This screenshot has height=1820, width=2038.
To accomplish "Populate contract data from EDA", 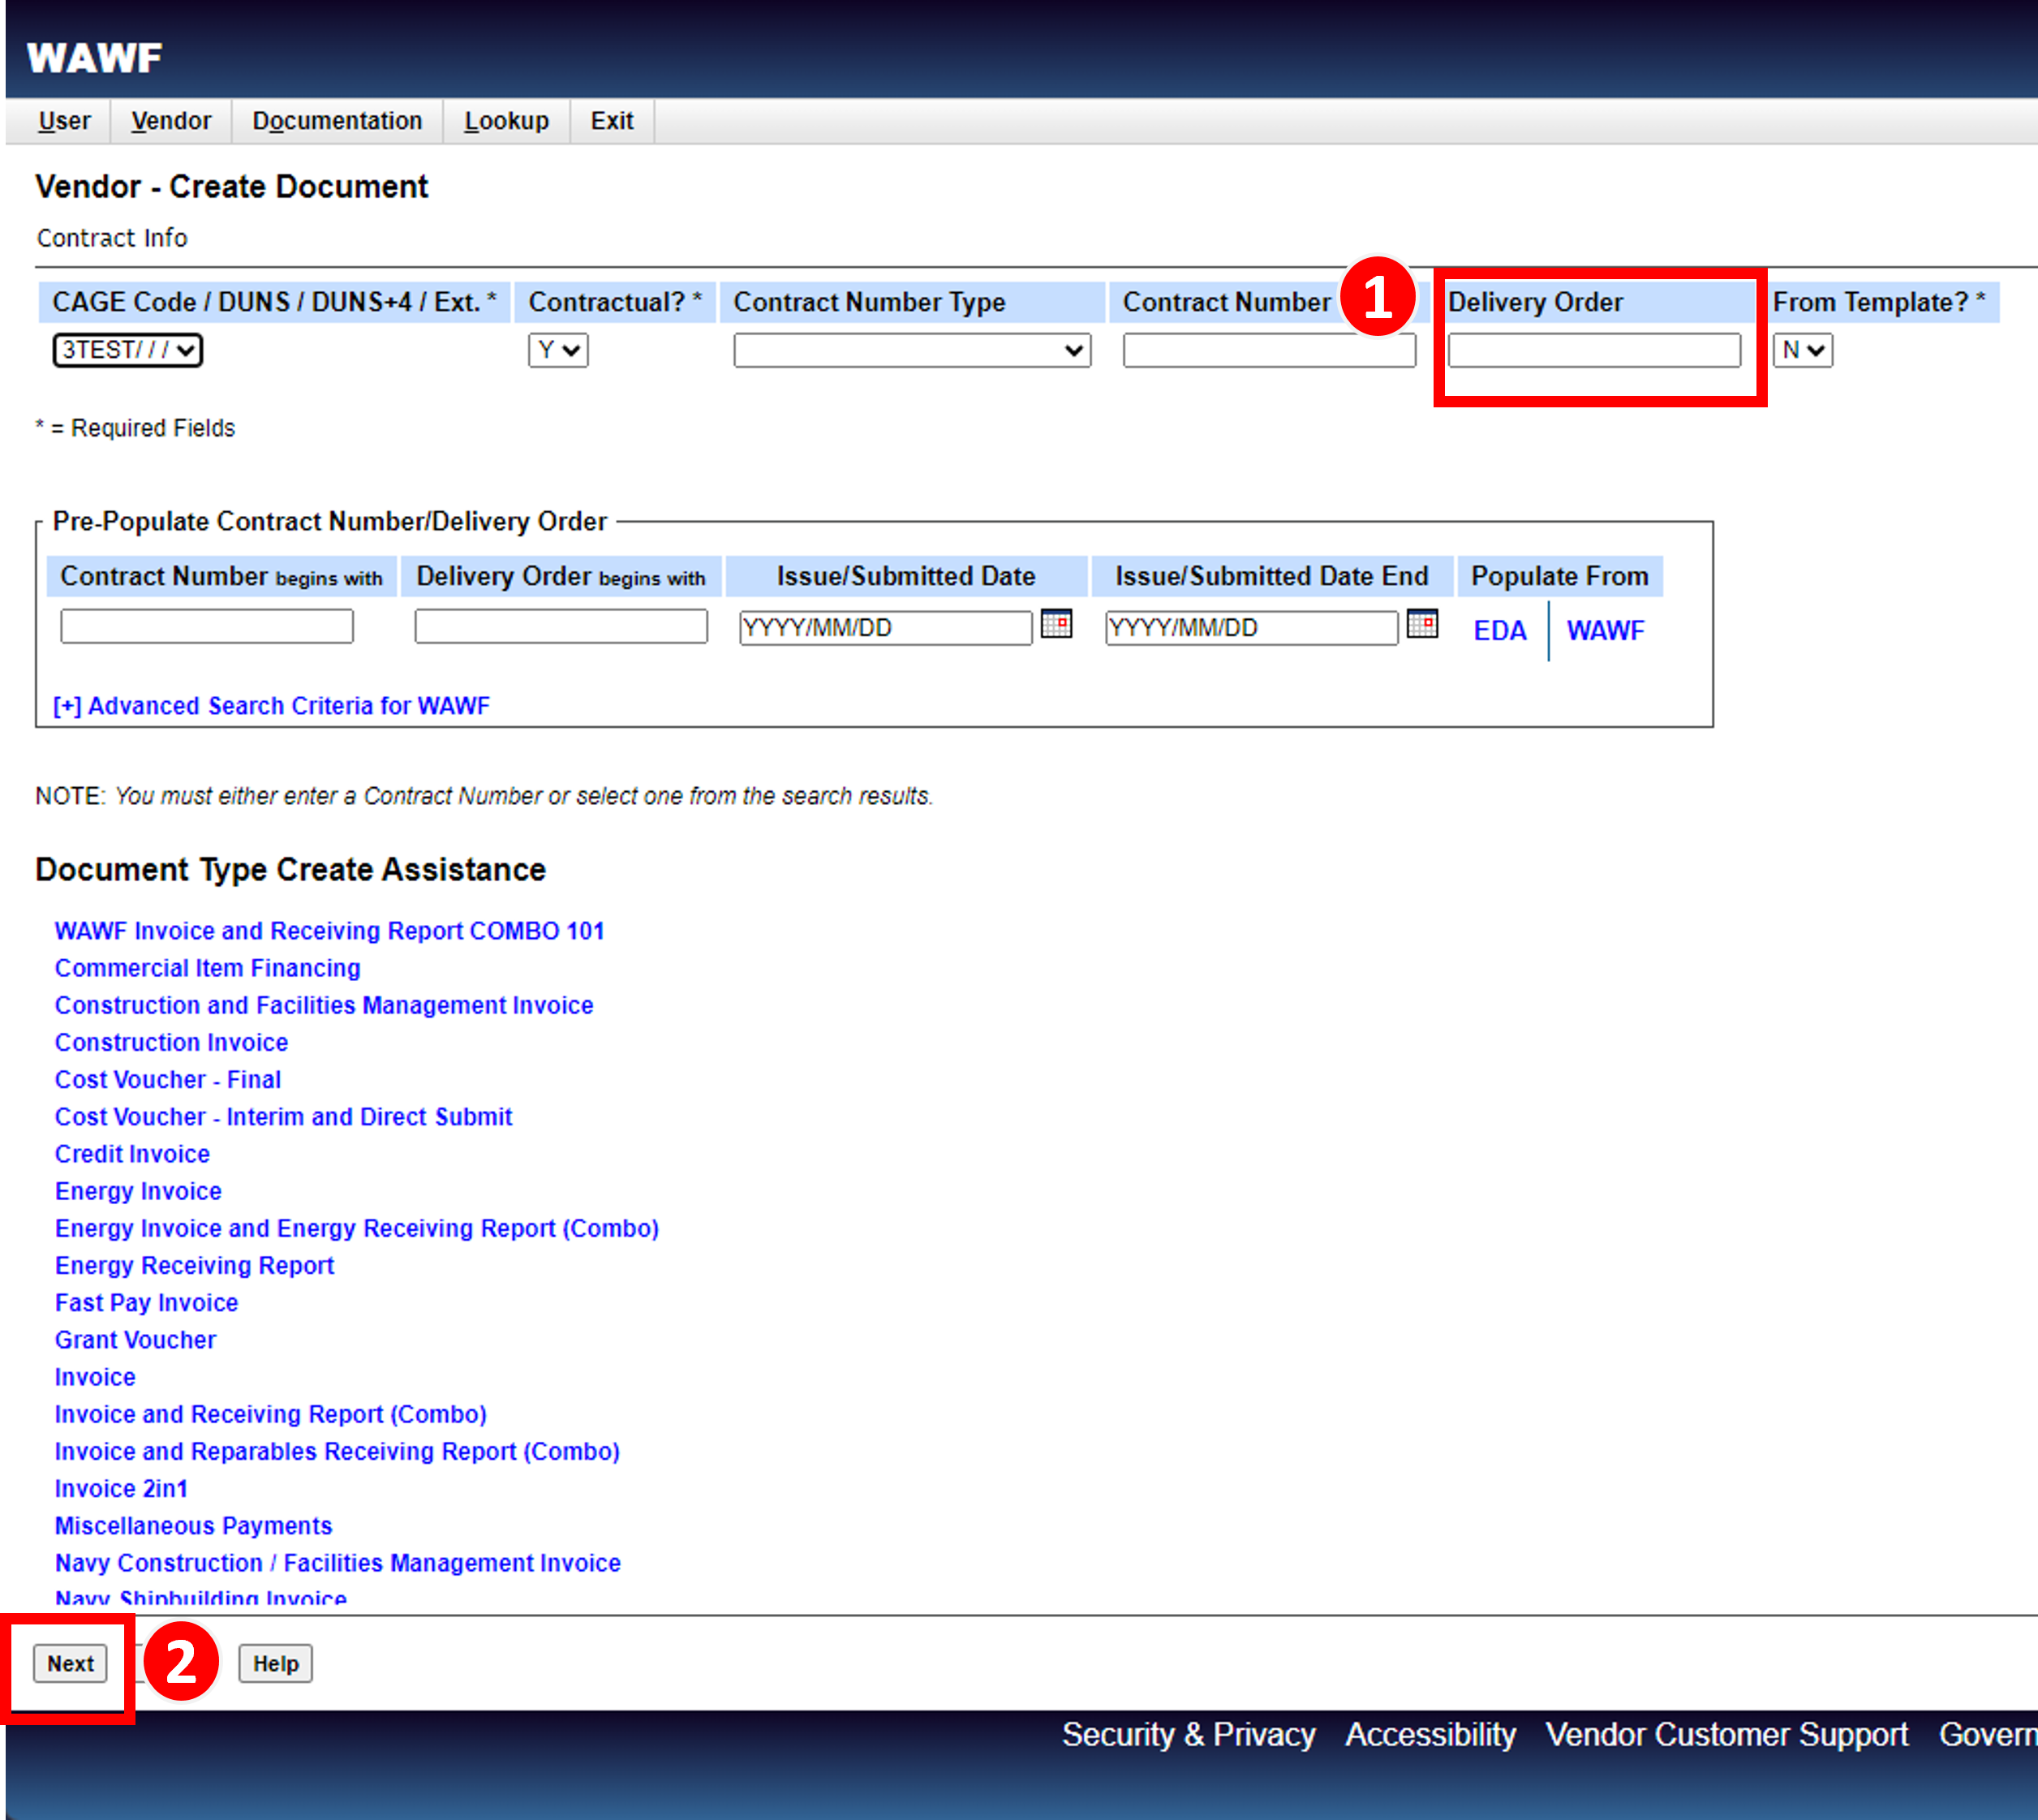I will [1499, 630].
